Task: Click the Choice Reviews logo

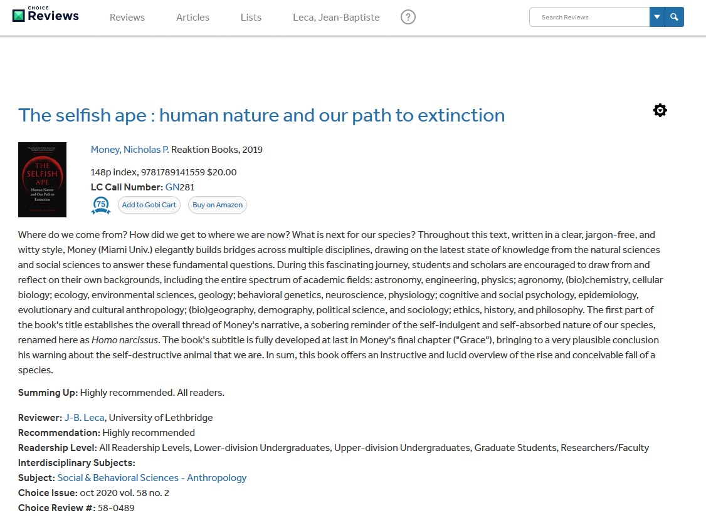Action: pos(46,16)
